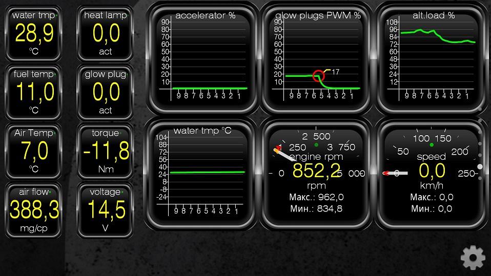The height and width of the screenshot is (276, 491).
Task: Click the 14,5 voltage value
Action: pos(107,209)
